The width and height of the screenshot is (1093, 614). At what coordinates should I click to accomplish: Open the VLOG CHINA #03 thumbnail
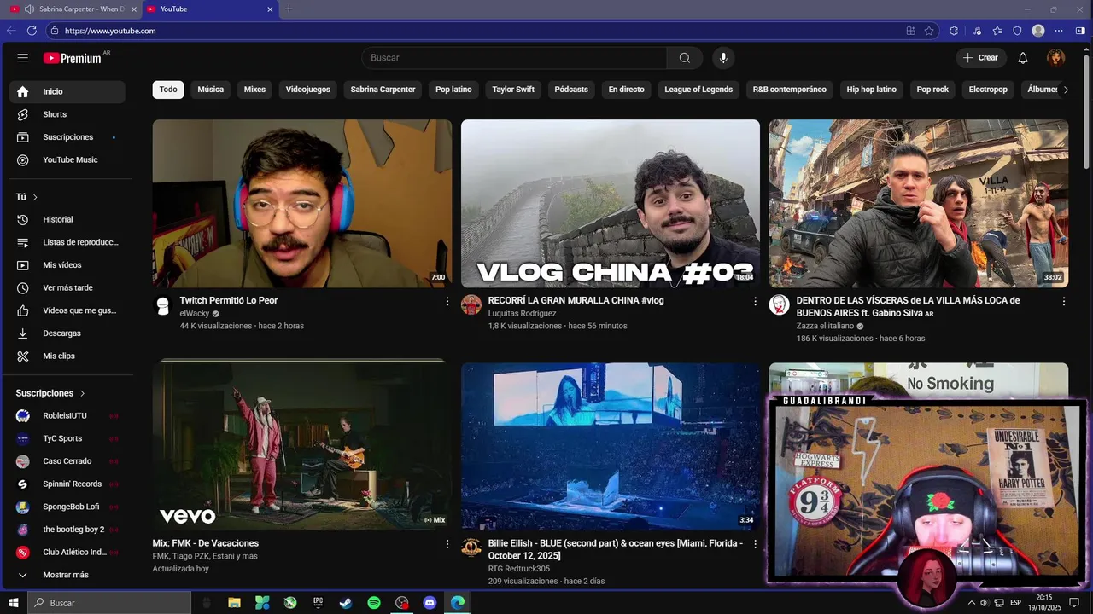pyautogui.click(x=611, y=203)
